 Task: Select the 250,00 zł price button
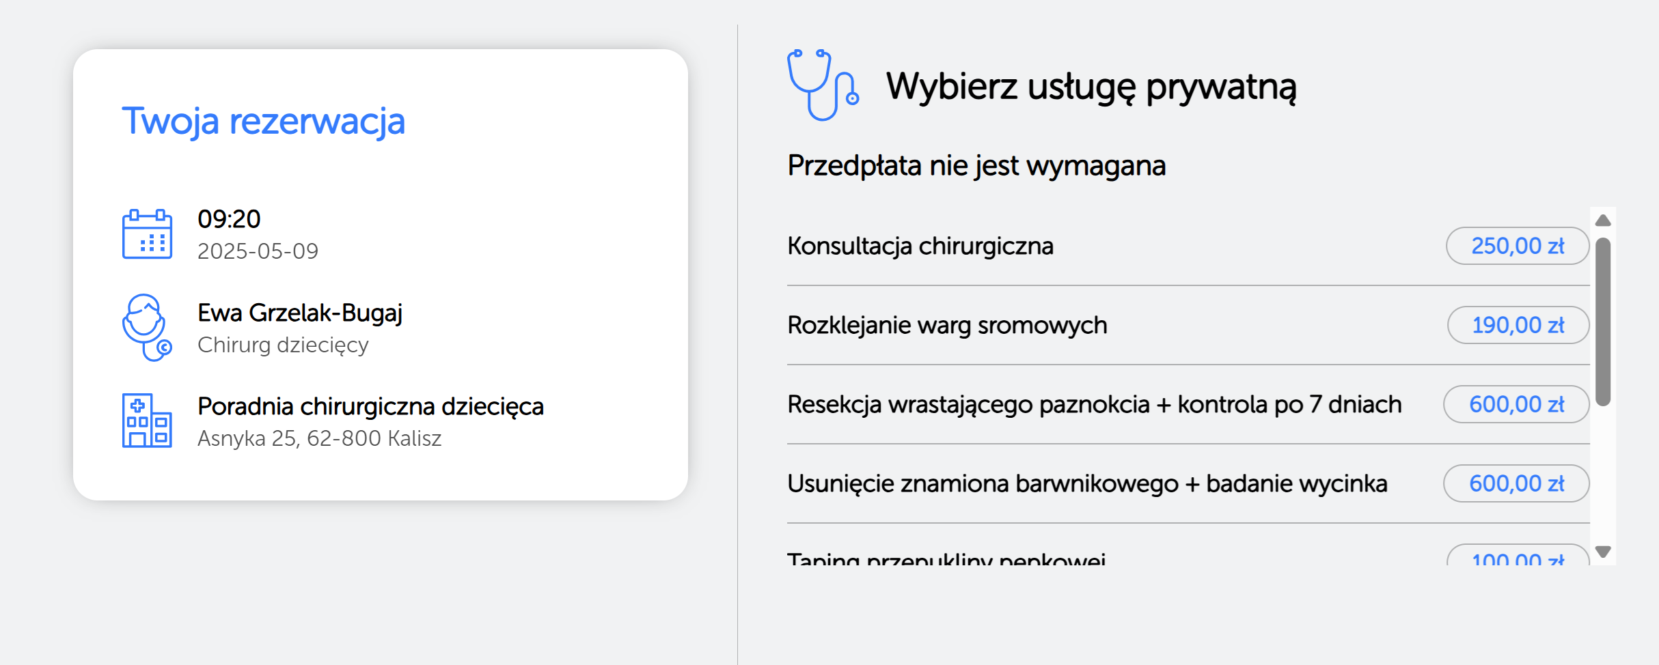(1518, 246)
